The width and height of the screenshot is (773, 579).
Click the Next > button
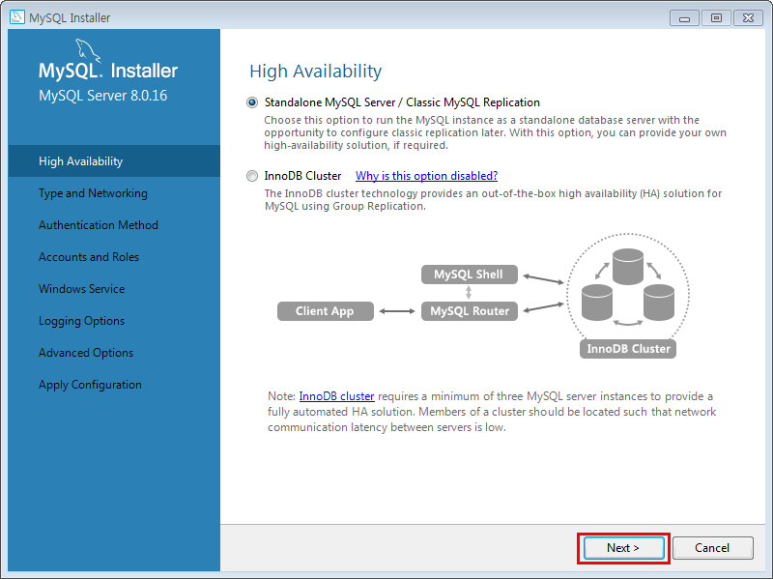pos(623,548)
